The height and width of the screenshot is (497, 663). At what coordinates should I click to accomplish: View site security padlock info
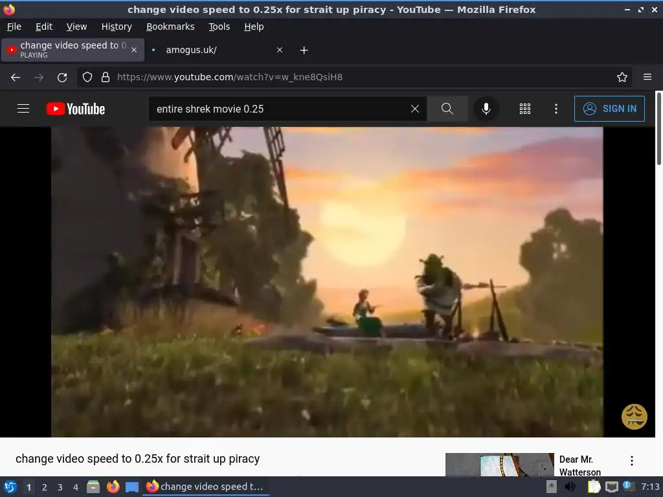click(106, 78)
